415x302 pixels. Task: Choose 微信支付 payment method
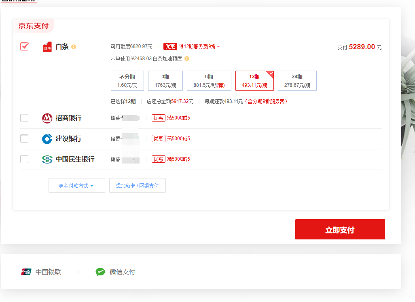[x=115, y=272]
